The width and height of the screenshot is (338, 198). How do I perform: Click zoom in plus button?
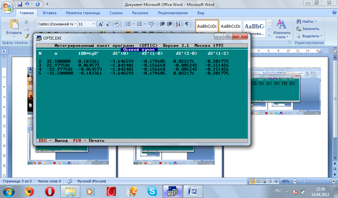click(333, 181)
